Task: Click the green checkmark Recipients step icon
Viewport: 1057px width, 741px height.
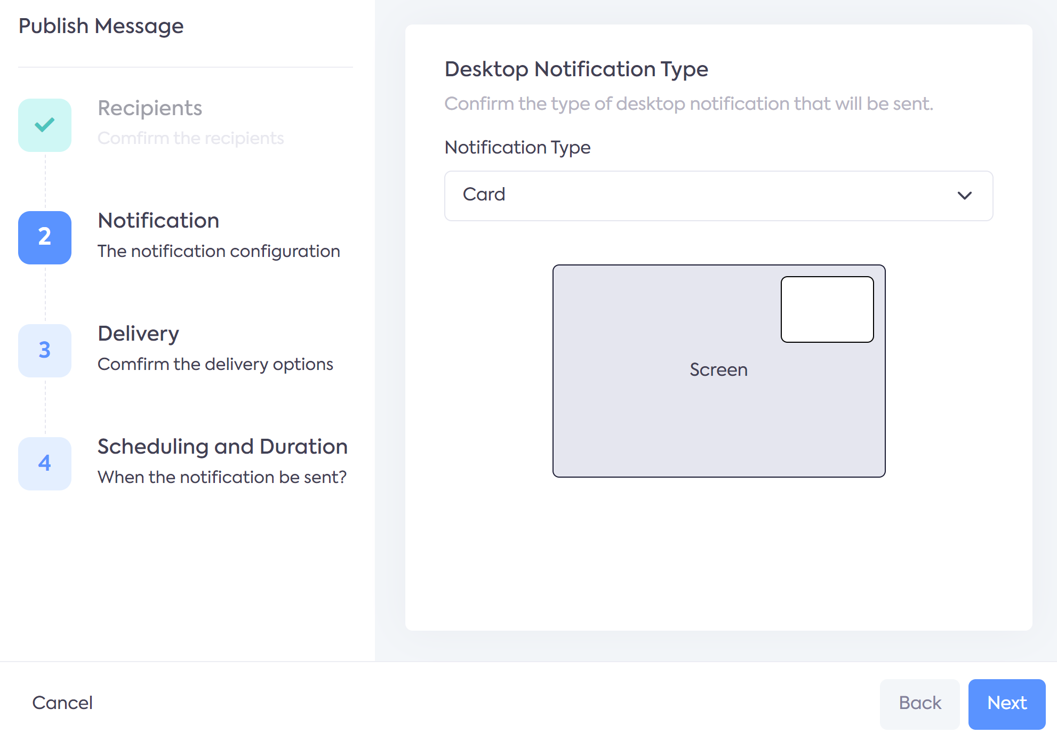Action: tap(45, 125)
